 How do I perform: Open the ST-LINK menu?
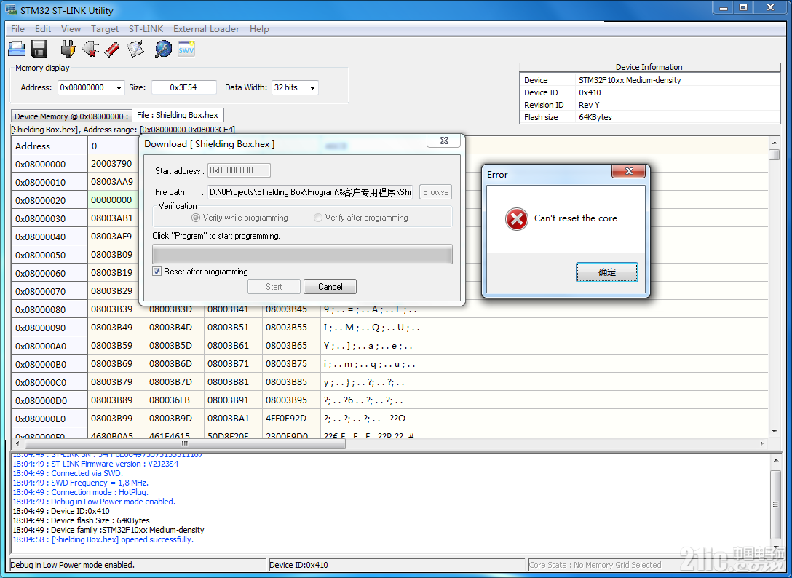[x=146, y=29]
